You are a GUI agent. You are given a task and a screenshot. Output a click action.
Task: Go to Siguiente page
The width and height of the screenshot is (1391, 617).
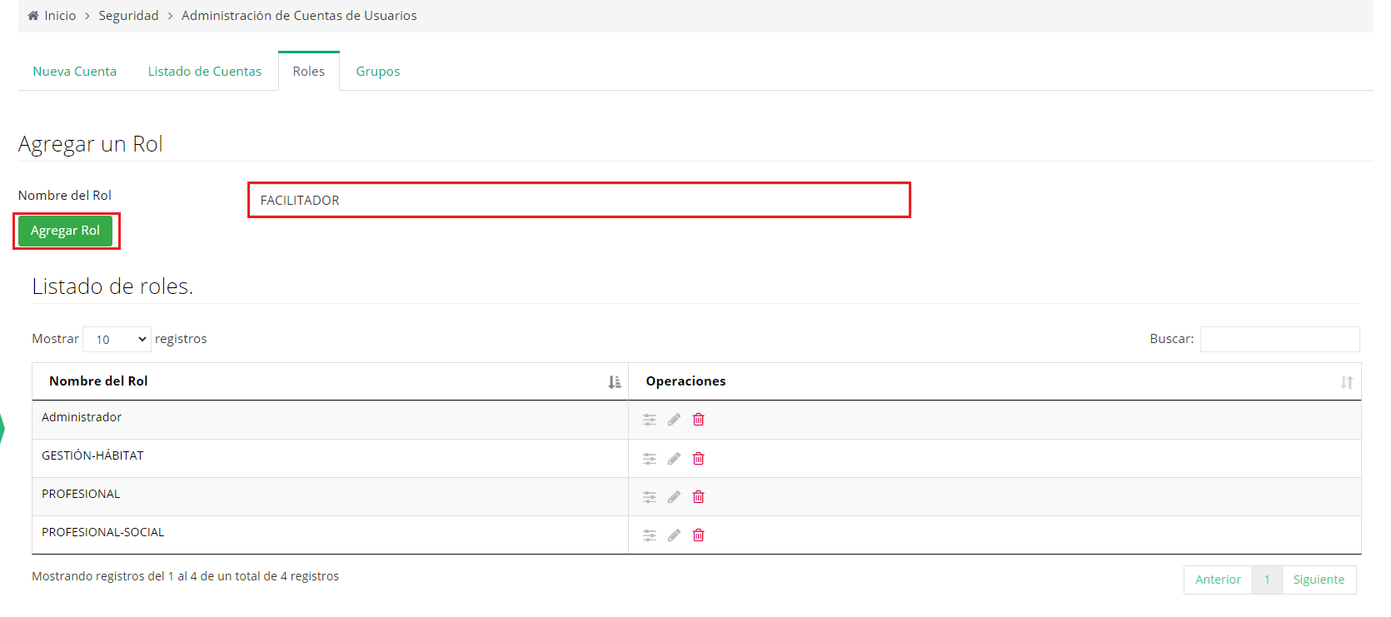point(1319,580)
